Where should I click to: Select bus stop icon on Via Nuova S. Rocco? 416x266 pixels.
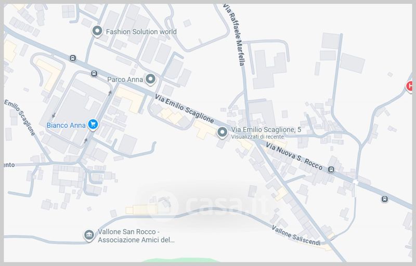(331, 169)
